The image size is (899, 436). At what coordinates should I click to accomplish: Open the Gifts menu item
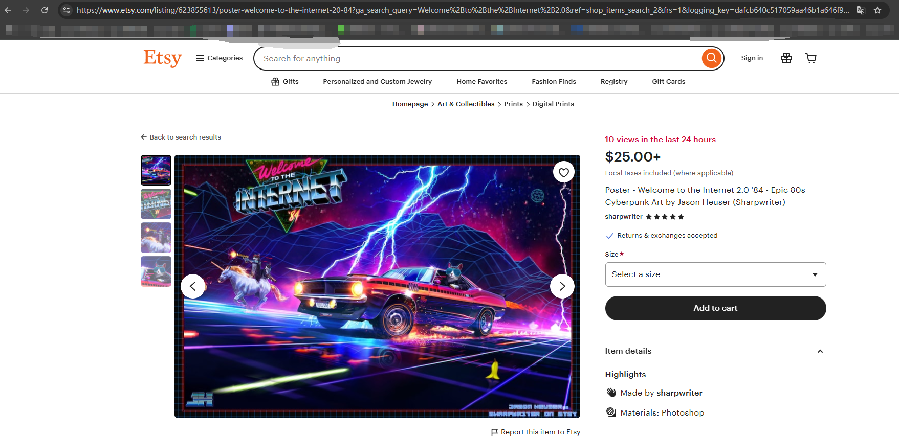click(284, 82)
